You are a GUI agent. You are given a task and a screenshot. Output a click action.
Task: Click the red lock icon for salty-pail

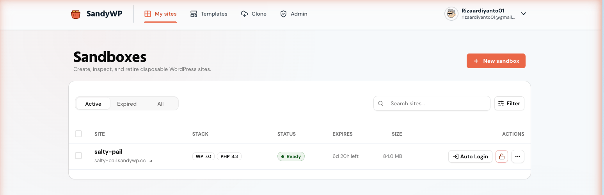[502, 156]
